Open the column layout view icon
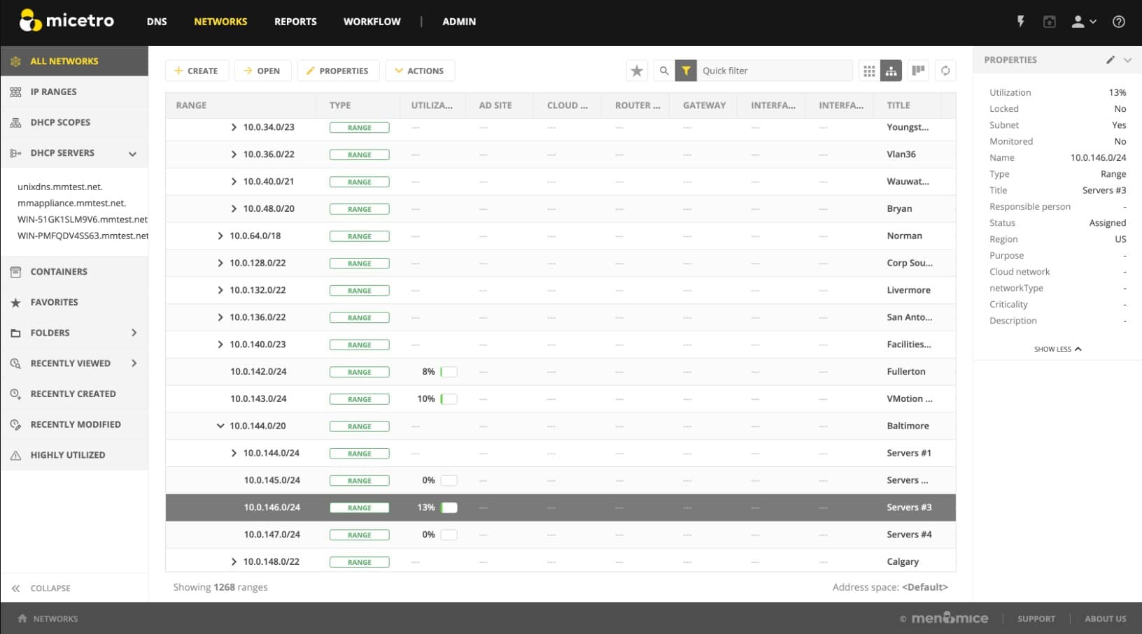The width and height of the screenshot is (1142, 634). tap(918, 71)
